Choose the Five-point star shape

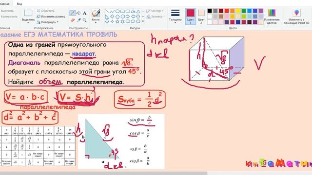[x=117, y=21]
